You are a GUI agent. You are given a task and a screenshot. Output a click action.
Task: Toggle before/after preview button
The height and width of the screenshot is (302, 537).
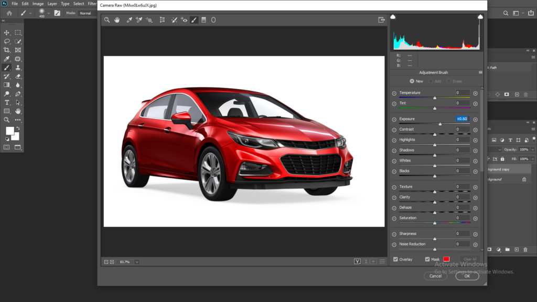(x=357, y=262)
